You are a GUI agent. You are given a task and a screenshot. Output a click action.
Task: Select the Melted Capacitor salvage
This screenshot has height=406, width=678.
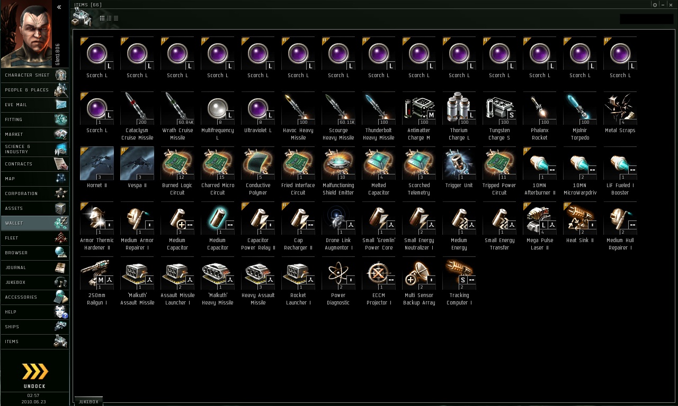coord(379,171)
